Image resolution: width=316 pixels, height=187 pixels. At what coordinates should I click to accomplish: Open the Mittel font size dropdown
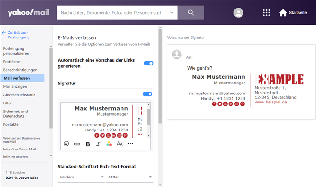tap(130, 177)
